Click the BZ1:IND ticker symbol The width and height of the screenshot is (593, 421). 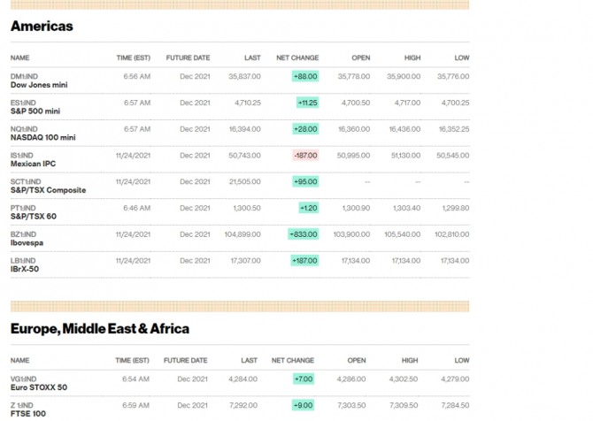point(24,234)
